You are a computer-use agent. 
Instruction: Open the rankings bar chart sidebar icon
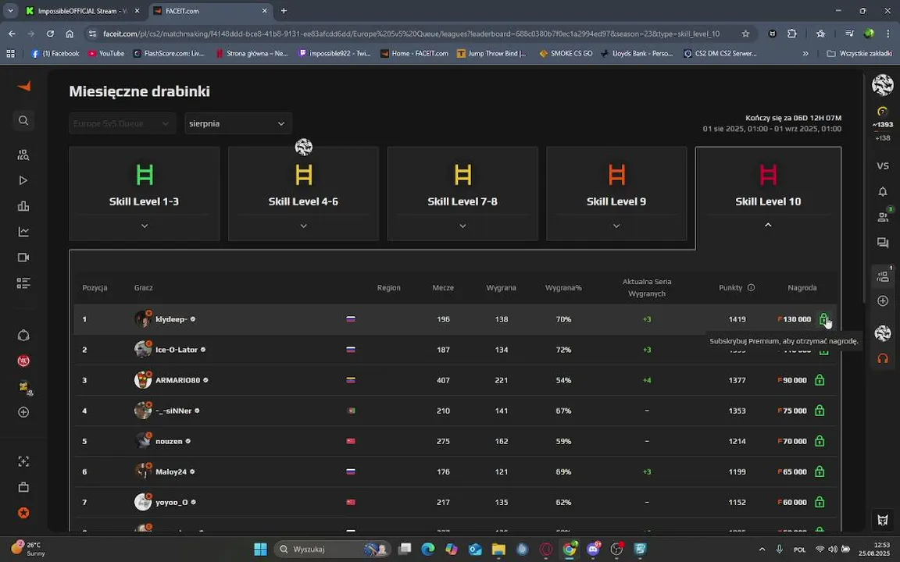click(x=23, y=206)
